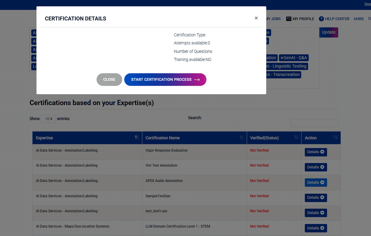This screenshot has height=236, width=371.
Task: Sort table by Expertise column
Action: click(87, 138)
